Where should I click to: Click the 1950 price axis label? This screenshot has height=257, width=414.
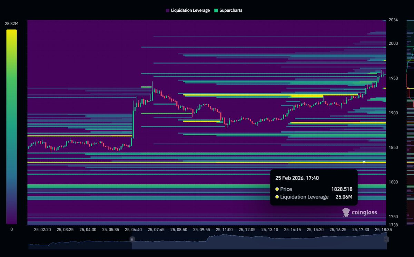[x=393, y=78]
